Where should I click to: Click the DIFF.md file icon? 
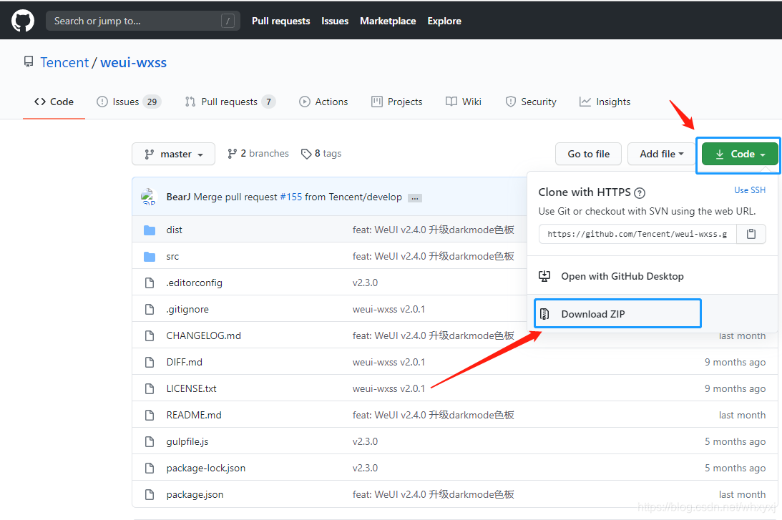pos(149,362)
